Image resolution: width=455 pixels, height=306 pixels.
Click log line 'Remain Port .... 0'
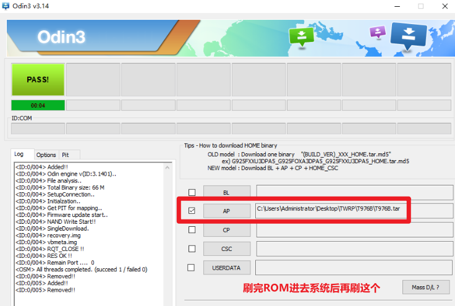point(55,263)
